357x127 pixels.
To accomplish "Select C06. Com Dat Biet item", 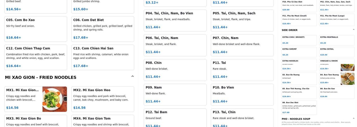I will [x=103, y=29].
